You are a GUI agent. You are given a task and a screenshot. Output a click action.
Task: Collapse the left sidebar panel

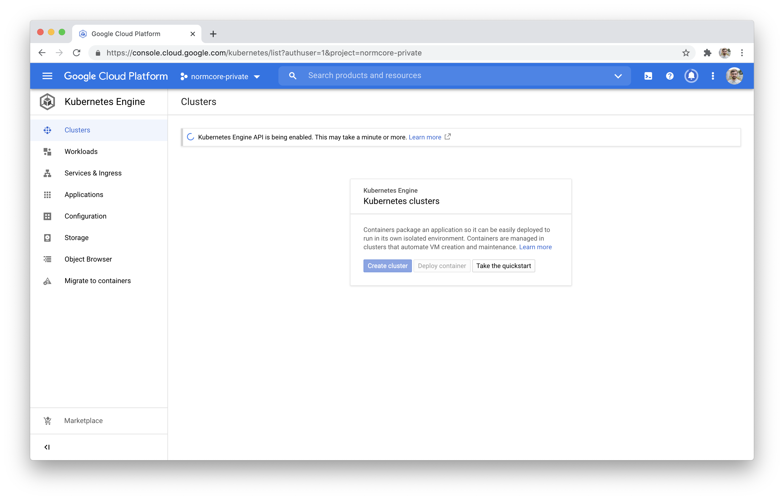(47, 447)
